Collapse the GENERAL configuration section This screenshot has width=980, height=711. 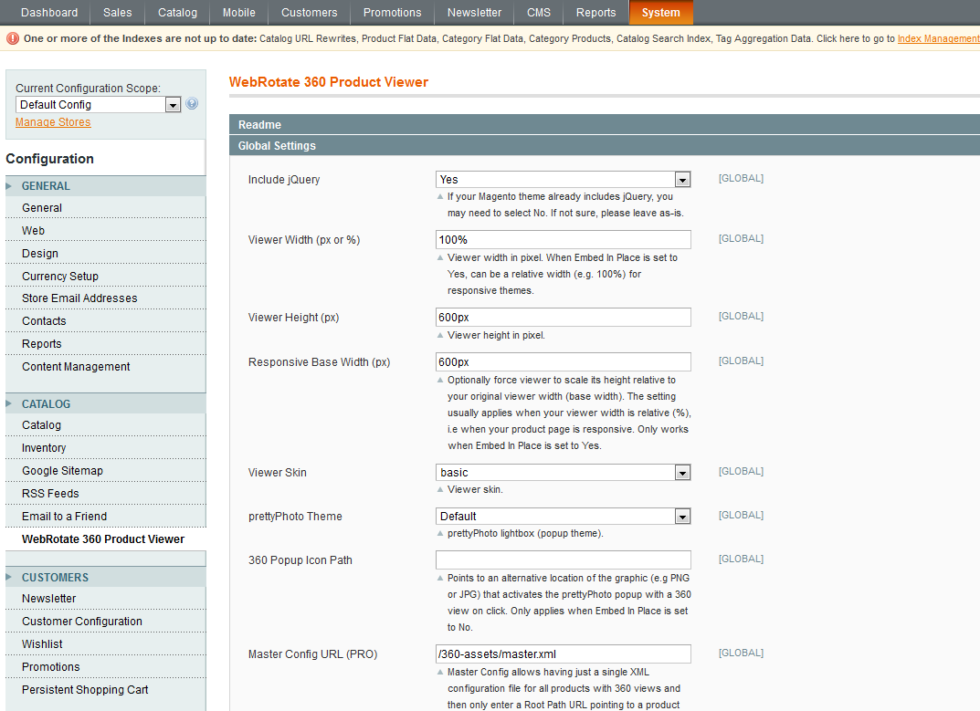pyautogui.click(x=106, y=186)
